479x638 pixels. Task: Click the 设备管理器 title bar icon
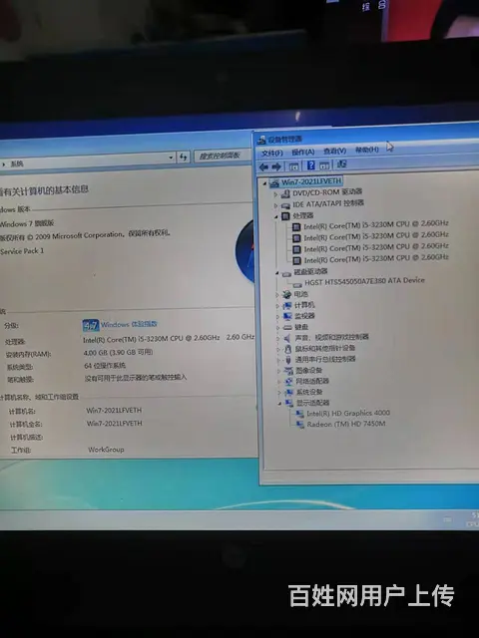tap(261, 141)
